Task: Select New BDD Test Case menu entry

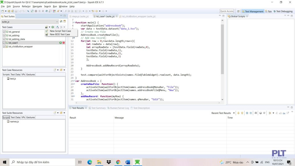Action: (x=60, y=34)
